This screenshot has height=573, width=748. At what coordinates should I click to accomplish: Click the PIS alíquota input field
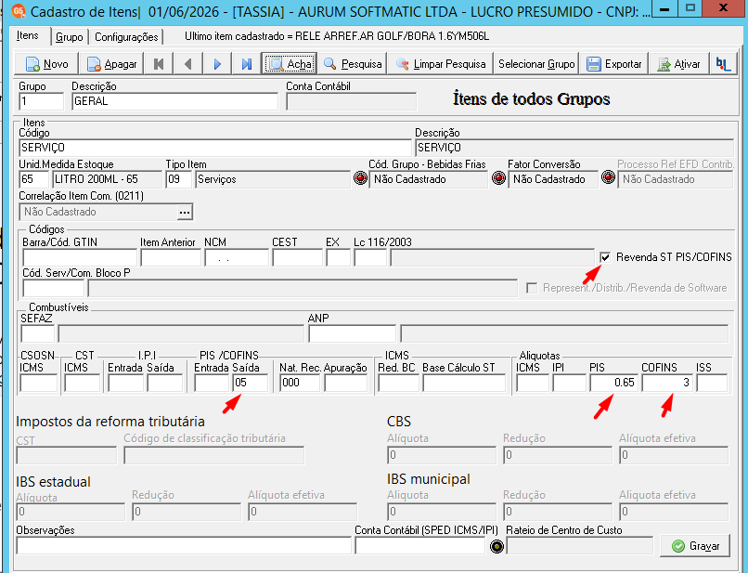[x=613, y=383]
